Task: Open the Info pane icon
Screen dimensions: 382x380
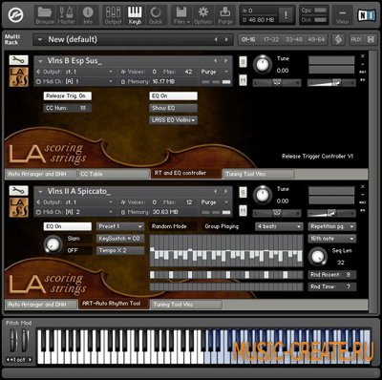Action: tap(88, 15)
